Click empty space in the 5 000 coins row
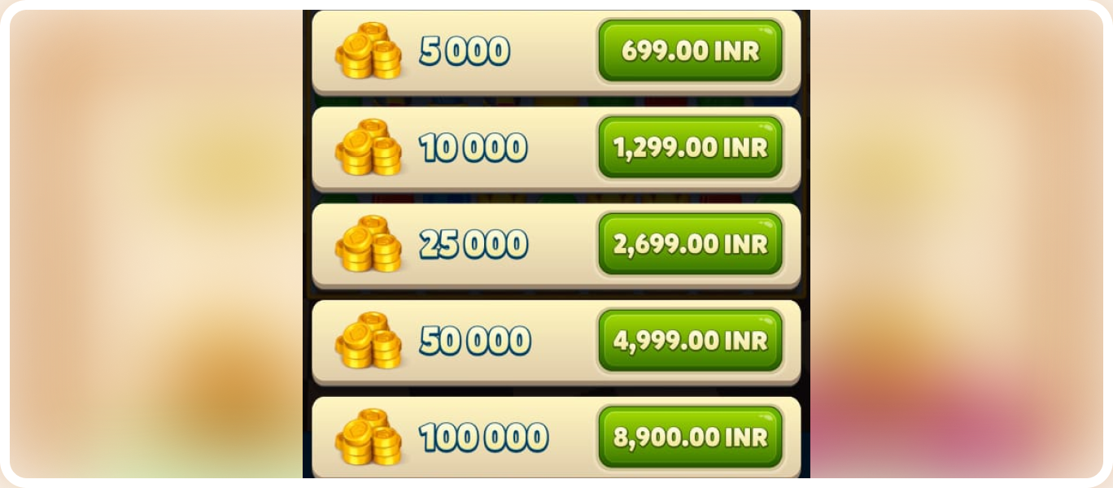1113x488 pixels. coord(555,50)
